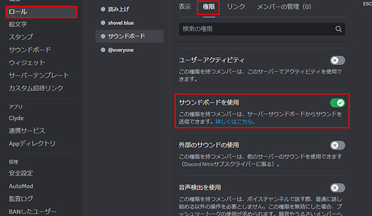Select the サウンドボード role in role list

click(129, 36)
